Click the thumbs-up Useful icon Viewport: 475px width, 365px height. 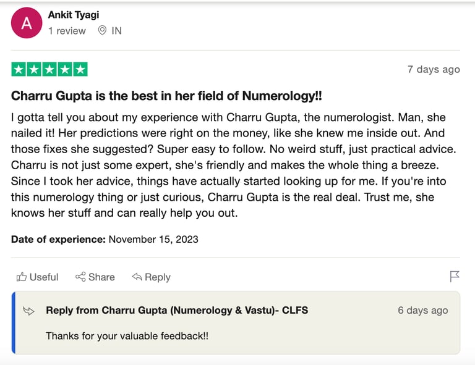click(x=22, y=277)
